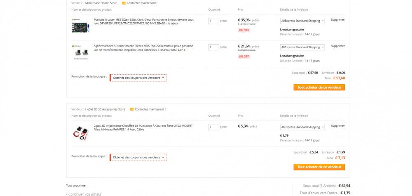Viewport: 412px width, 196px height.
Task: Open the MKS SGen controller board thumbnail
Action: pos(80,26)
